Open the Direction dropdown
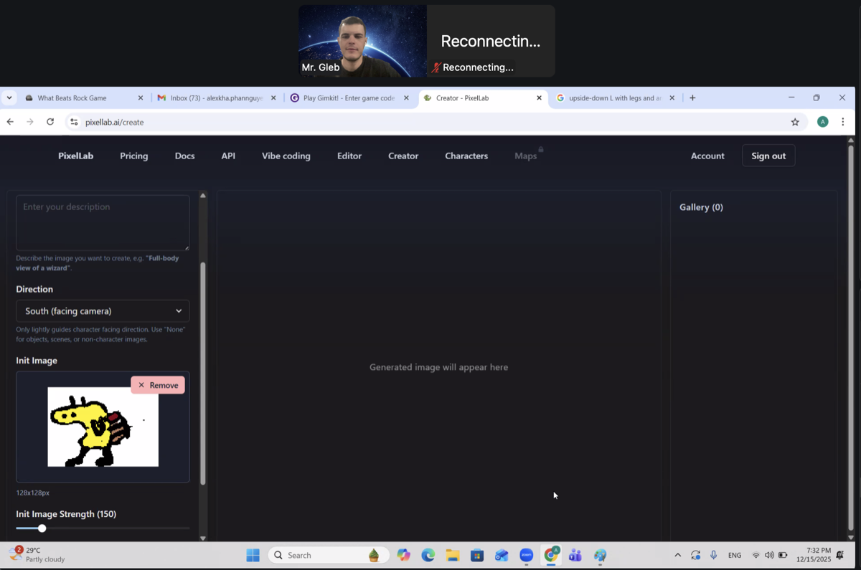This screenshot has height=570, width=861. [103, 311]
